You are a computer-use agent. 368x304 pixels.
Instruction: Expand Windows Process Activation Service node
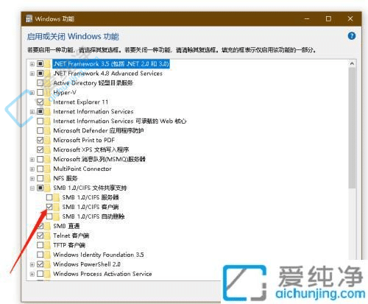[x=32, y=274]
